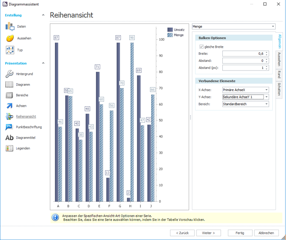Open the Legenden icon
The image size is (286, 240).
click(9, 148)
